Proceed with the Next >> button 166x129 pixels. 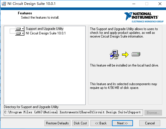(x=122, y=123)
